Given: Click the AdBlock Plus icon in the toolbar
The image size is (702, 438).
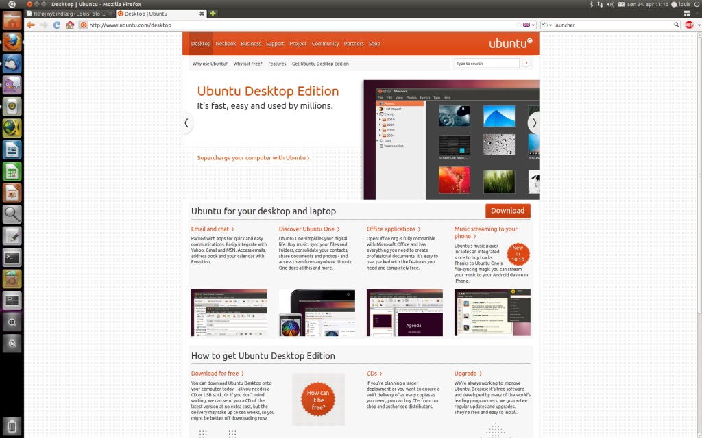Looking at the screenshot, I should [x=689, y=25].
